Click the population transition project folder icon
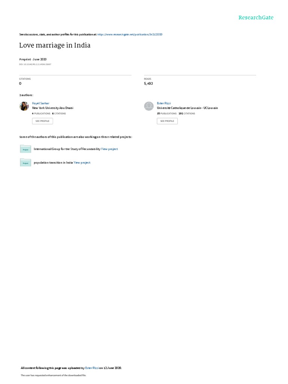This screenshot has width=288, height=384. (25, 163)
